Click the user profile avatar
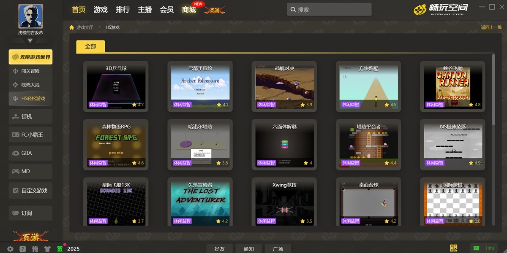This screenshot has width=507, height=253. pyautogui.click(x=30, y=16)
